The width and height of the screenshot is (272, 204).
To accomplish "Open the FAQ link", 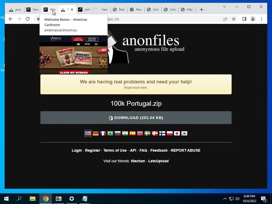I will click(143, 150).
